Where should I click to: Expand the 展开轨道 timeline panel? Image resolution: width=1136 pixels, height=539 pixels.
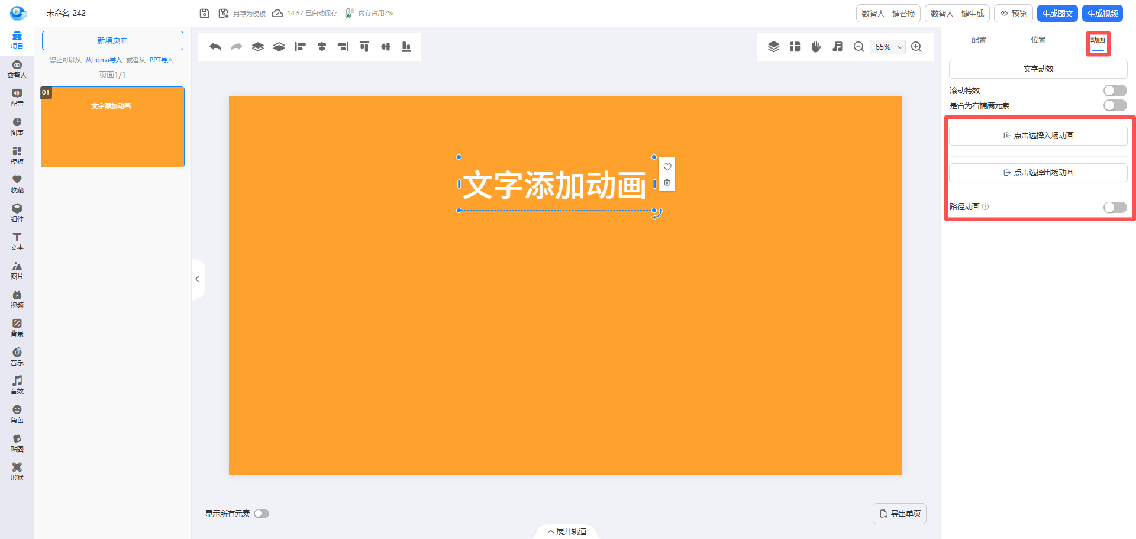point(567,531)
